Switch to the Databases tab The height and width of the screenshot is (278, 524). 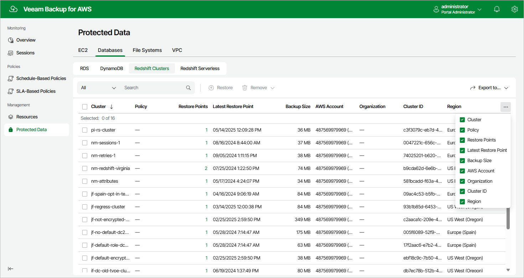click(110, 50)
